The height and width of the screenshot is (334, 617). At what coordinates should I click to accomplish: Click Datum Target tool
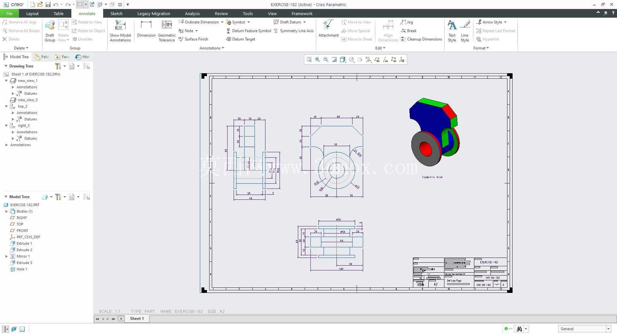241,39
